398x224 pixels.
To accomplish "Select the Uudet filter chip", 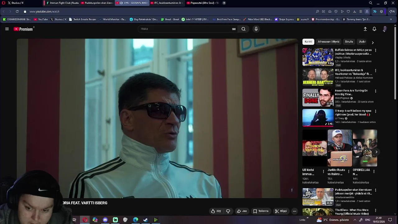I will pos(362,42).
